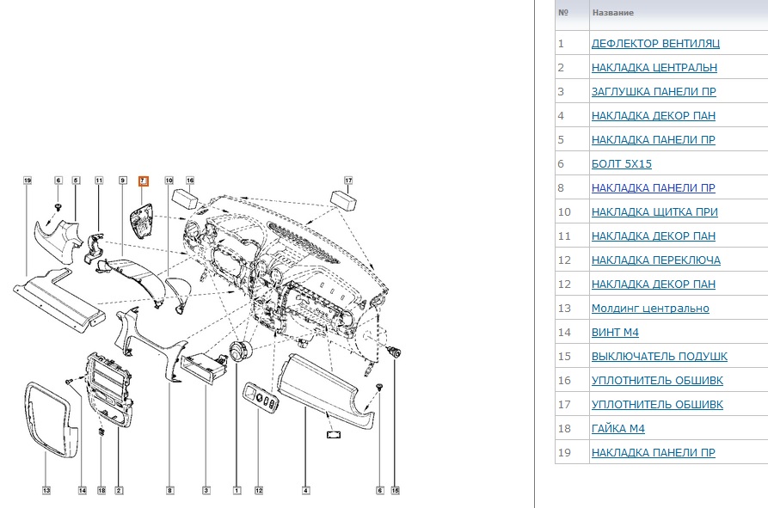Select callout number 13 below the diagram

46,491
